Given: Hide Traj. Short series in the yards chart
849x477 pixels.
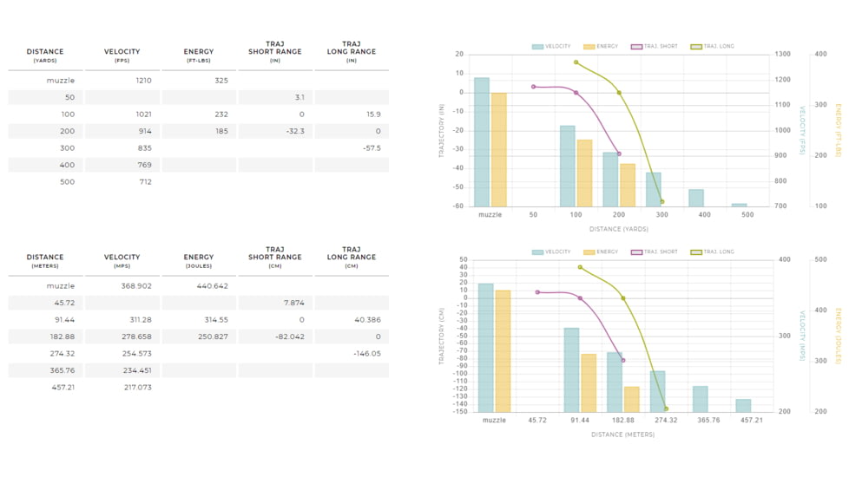Looking at the screenshot, I should coord(655,47).
